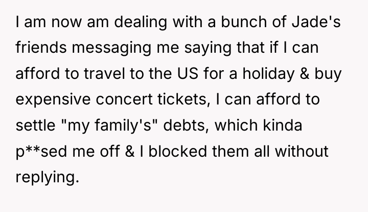This screenshot has width=368, height=212.
Task: Click the word "concert" in the paragraph
Action: (124, 99)
